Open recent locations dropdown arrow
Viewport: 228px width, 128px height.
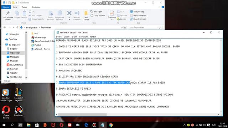(x=14, y=27)
